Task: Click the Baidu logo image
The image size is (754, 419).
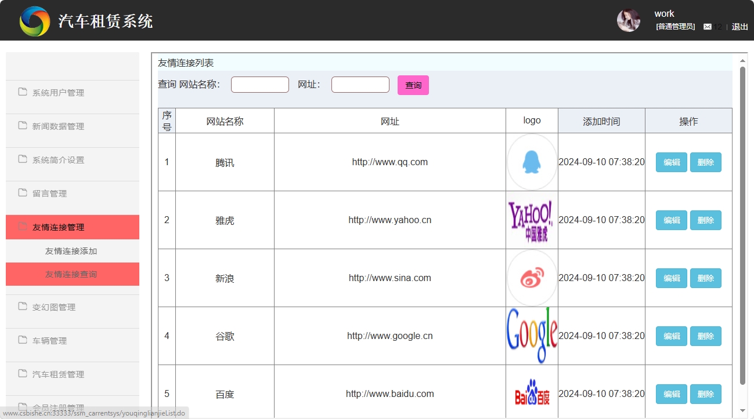Action: 532,393
